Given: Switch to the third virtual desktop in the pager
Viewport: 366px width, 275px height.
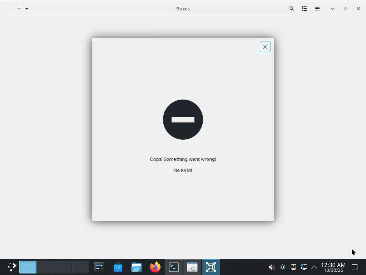Looking at the screenshot, I should pos(63,267).
